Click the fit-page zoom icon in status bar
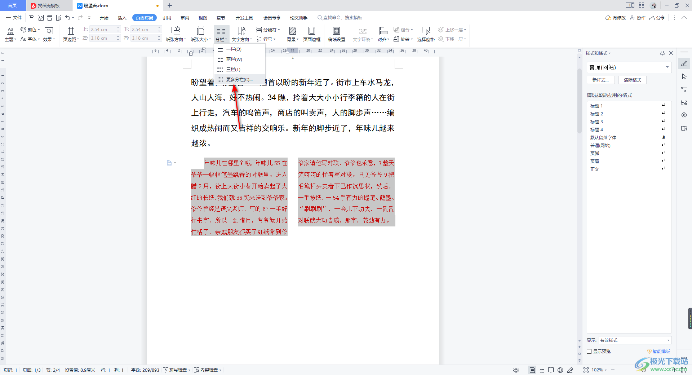Image resolution: width=692 pixels, height=375 pixels. coord(586,370)
